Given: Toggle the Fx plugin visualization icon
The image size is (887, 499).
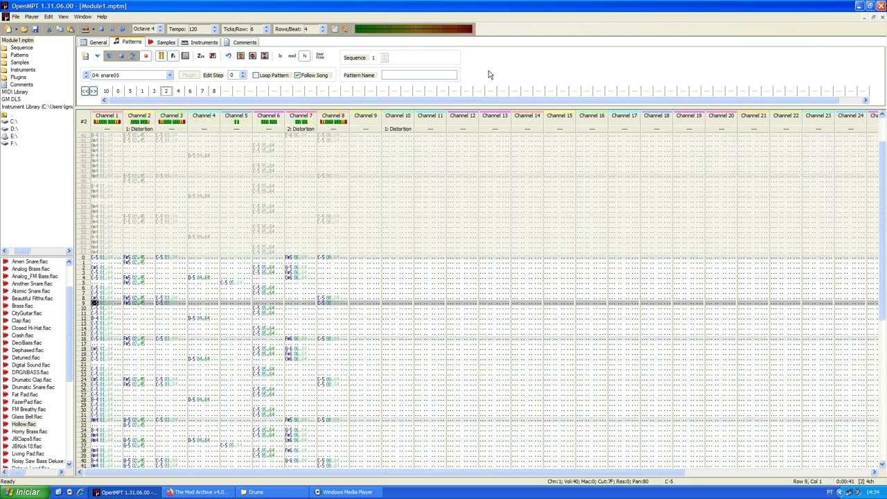Looking at the screenshot, I should pyautogui.click(x=173, y=56).
